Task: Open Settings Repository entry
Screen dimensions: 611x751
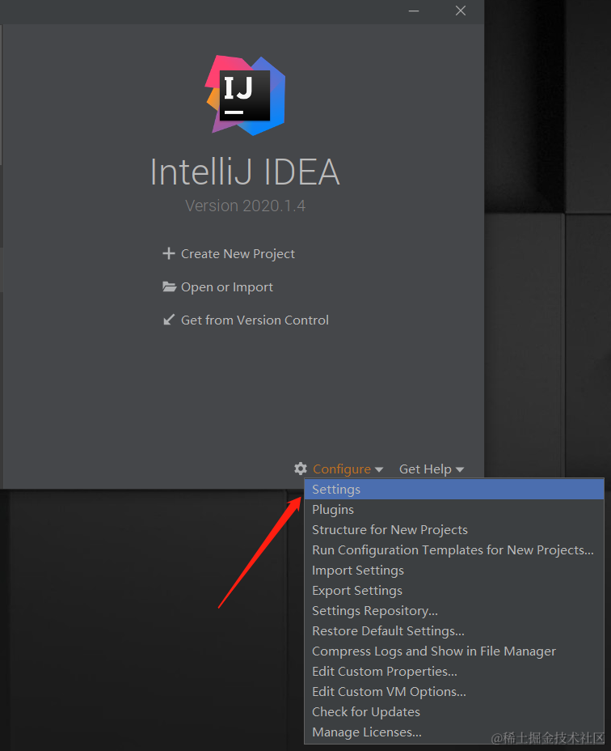Action: (x=454, y=611)
